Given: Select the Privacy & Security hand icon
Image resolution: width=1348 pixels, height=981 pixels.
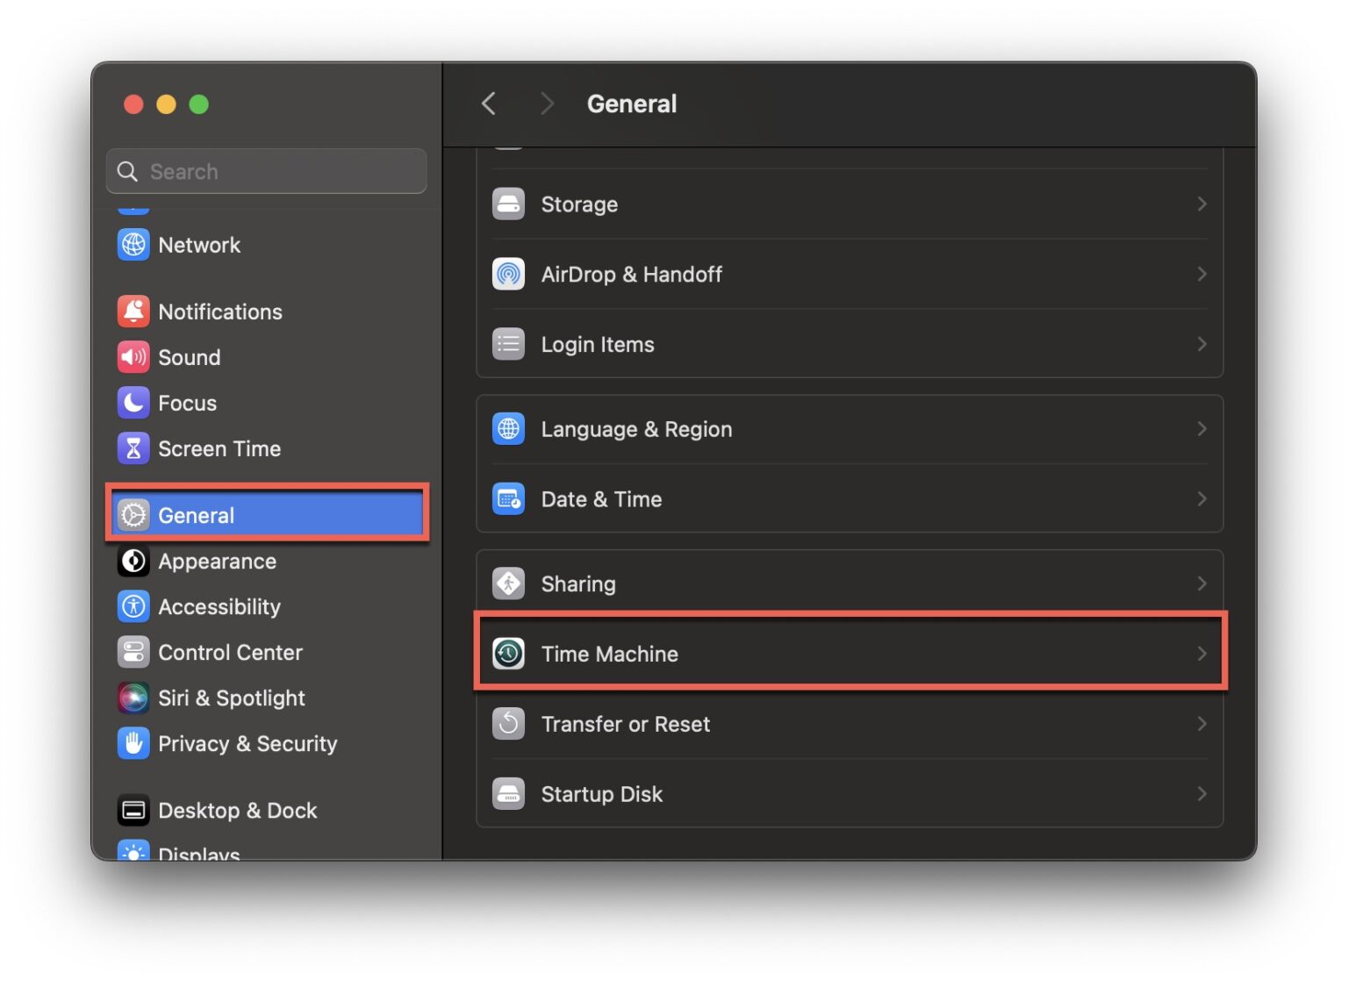Looking at the screenshot, I should [133, 743].
